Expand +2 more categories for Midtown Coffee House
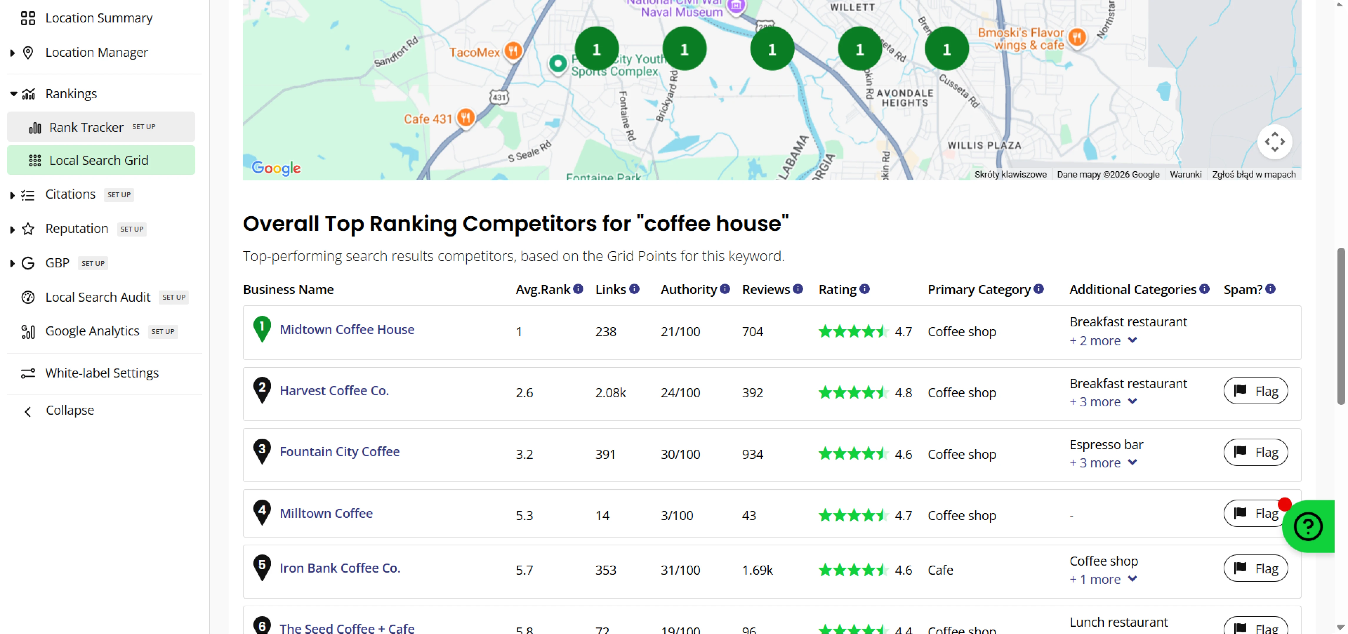The image size is (1348, 634). pos(1103,340)
